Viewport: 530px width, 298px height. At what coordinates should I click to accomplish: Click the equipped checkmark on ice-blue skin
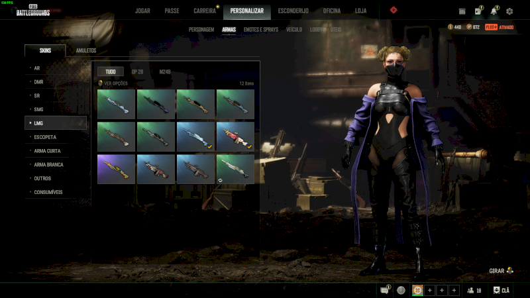tap(209, 146)
